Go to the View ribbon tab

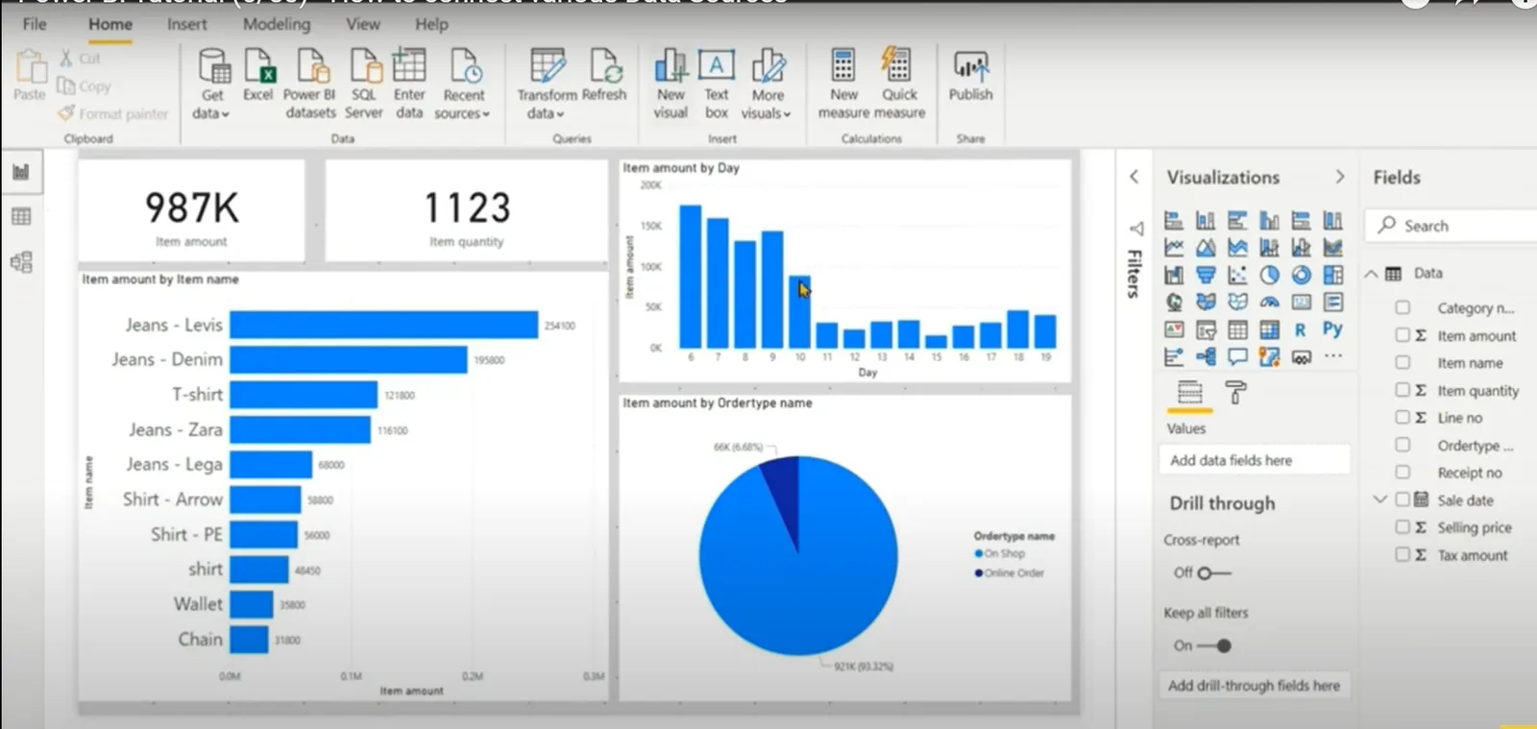(x=363, y=24)
